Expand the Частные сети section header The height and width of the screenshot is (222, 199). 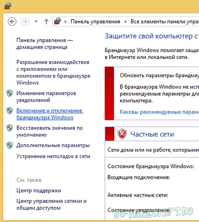[x=152, y=134]
